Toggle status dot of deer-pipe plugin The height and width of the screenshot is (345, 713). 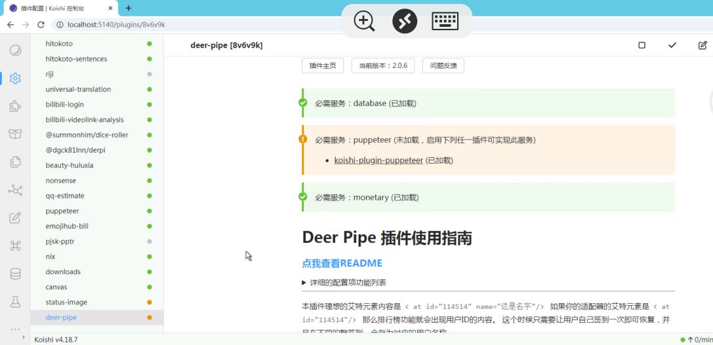point(150,318)
